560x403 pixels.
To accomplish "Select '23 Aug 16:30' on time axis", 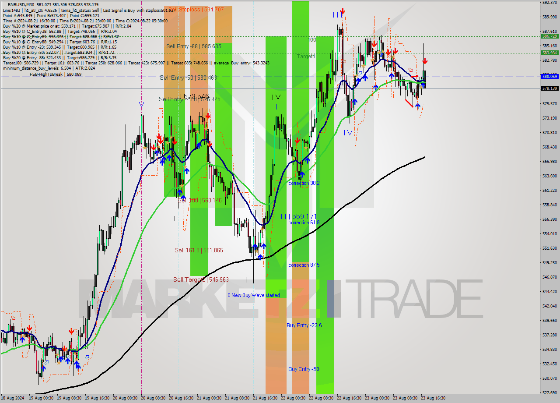I will pyautogui.click(x=433, y=398).
